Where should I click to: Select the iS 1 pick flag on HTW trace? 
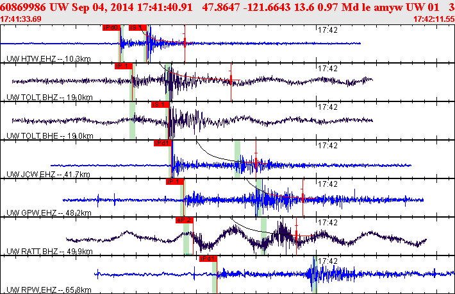pos(138,28)
